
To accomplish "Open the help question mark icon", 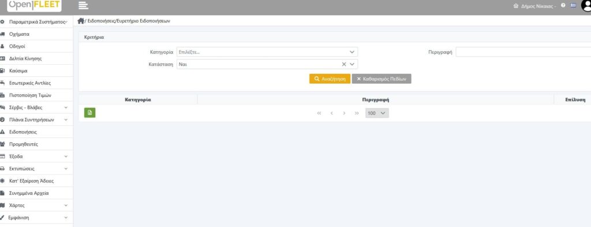I will click(563, 6).
